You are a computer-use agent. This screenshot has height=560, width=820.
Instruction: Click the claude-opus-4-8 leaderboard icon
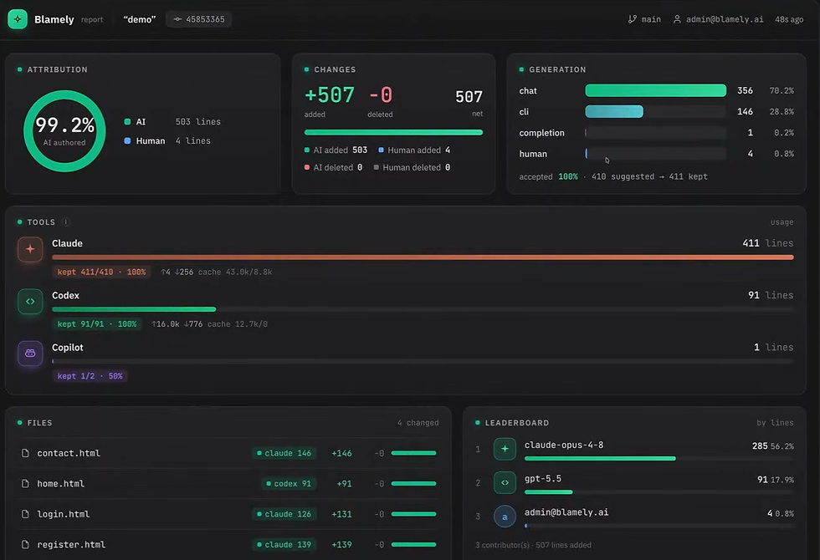click(x=505, y=449)
